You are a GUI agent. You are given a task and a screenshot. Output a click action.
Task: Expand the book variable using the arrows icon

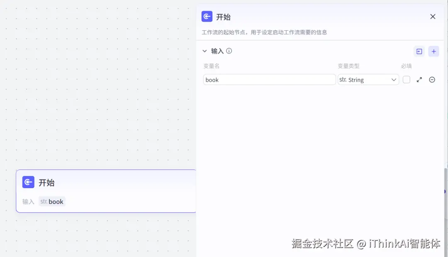[x=419, y=80]
